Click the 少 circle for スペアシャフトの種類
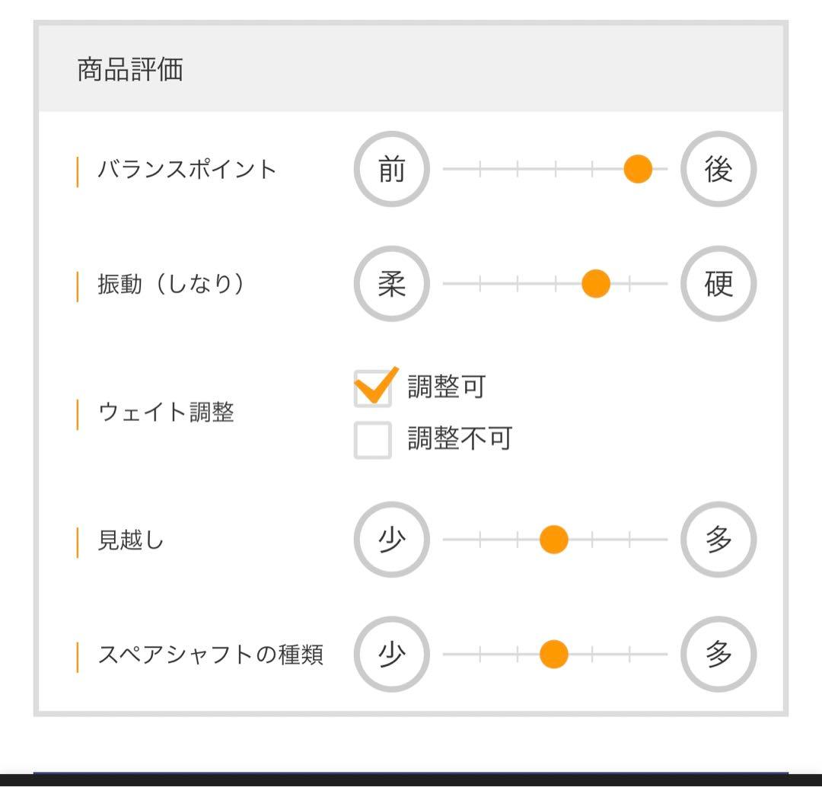 click(x=391, y=655)
